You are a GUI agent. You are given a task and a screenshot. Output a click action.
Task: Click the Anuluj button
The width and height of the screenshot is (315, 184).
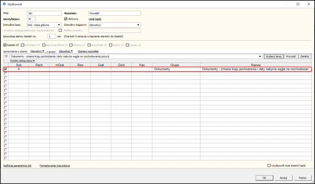284,178
